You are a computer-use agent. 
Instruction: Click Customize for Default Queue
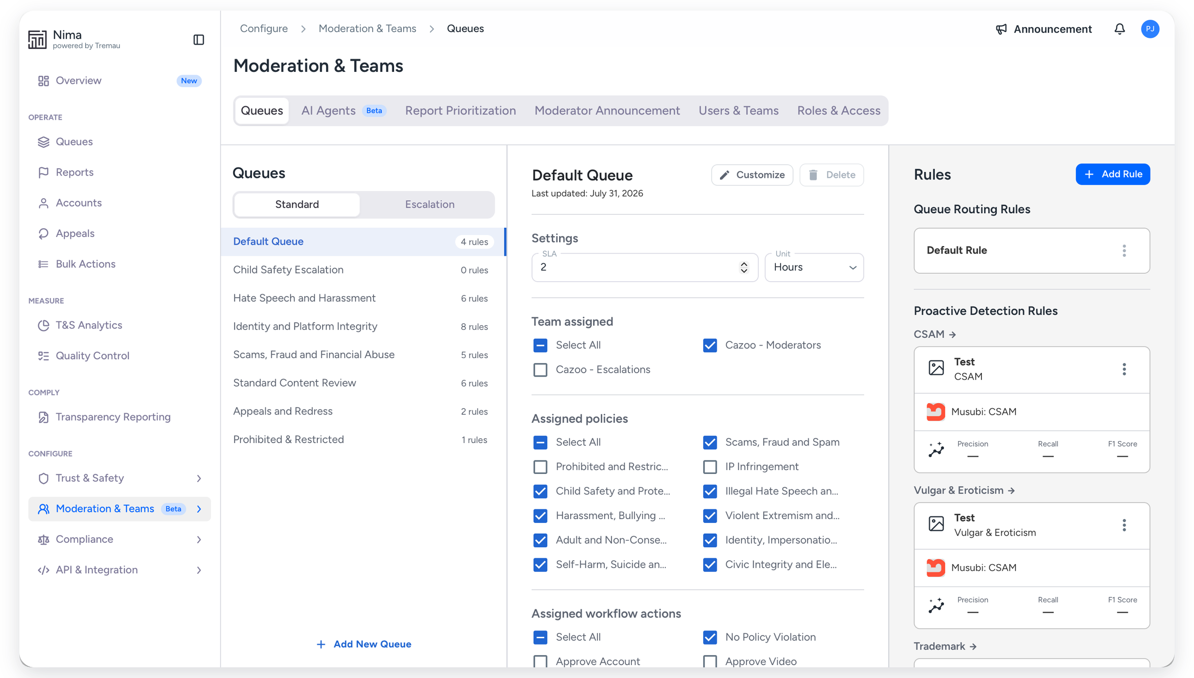[x=752, y=175]
